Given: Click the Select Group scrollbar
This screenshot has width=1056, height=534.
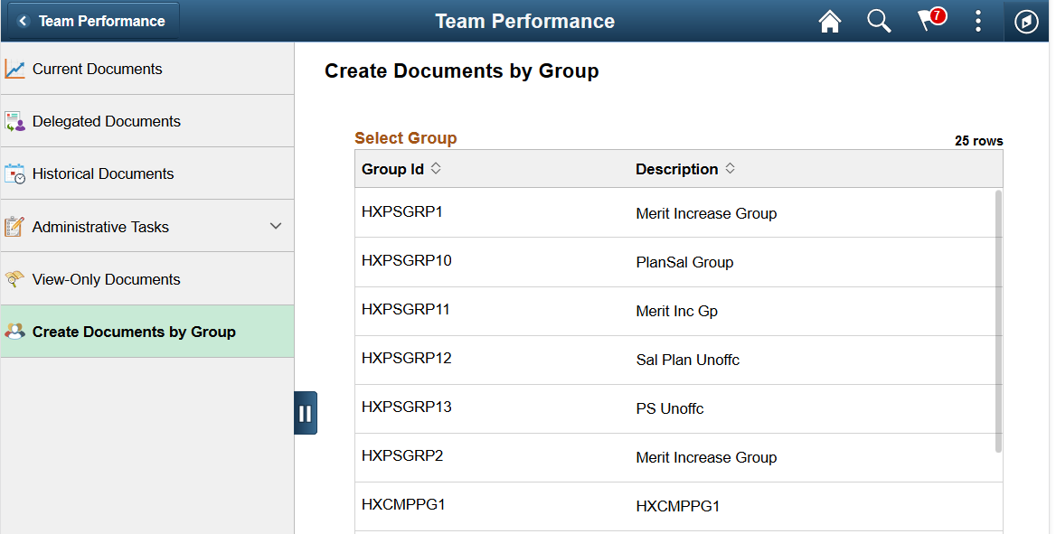Looking at the screenshot, I should [998, 321].
